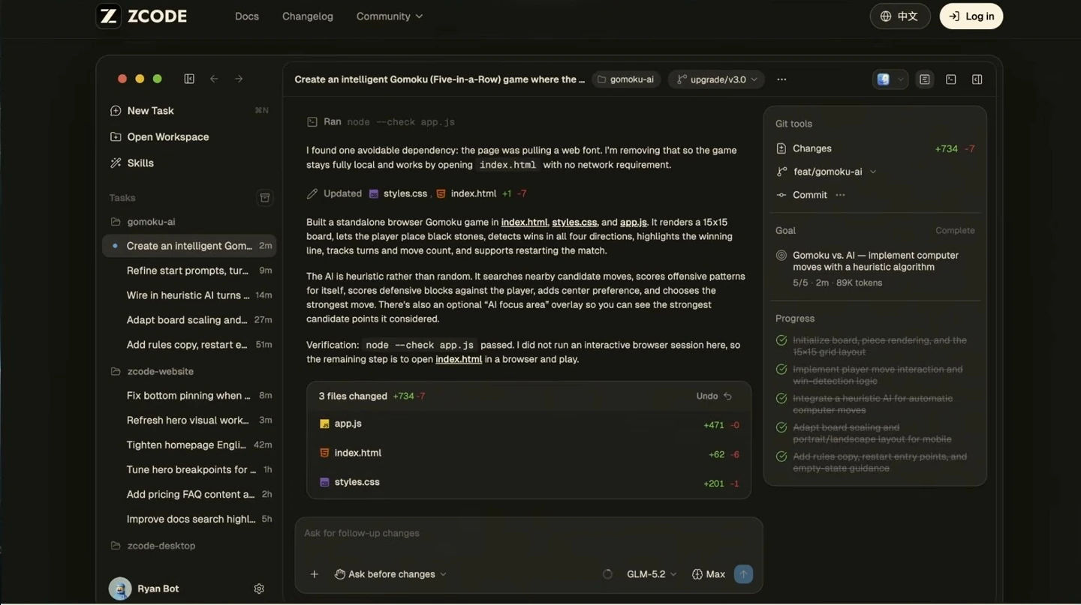Screen dimensions: 1081x605
Task: Toggle the Integrate heuristic AI progress checkmark
Action: pos(781,399)
